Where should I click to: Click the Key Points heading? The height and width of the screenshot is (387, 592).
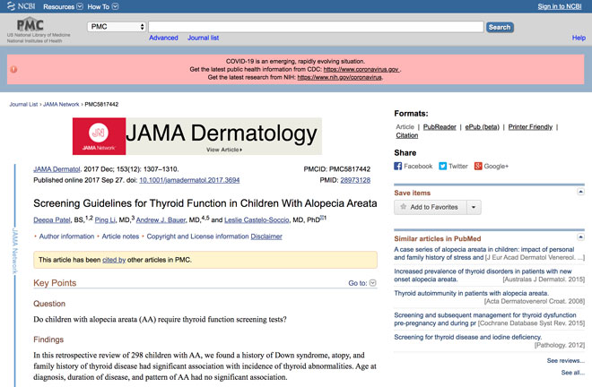55,283
